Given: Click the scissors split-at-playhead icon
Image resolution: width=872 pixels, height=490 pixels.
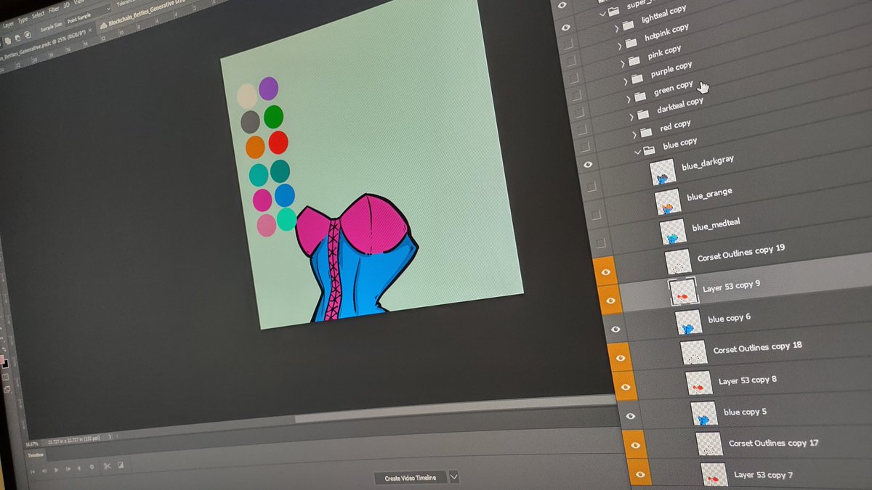Looking at the screenshot, I should pos(108,466).
